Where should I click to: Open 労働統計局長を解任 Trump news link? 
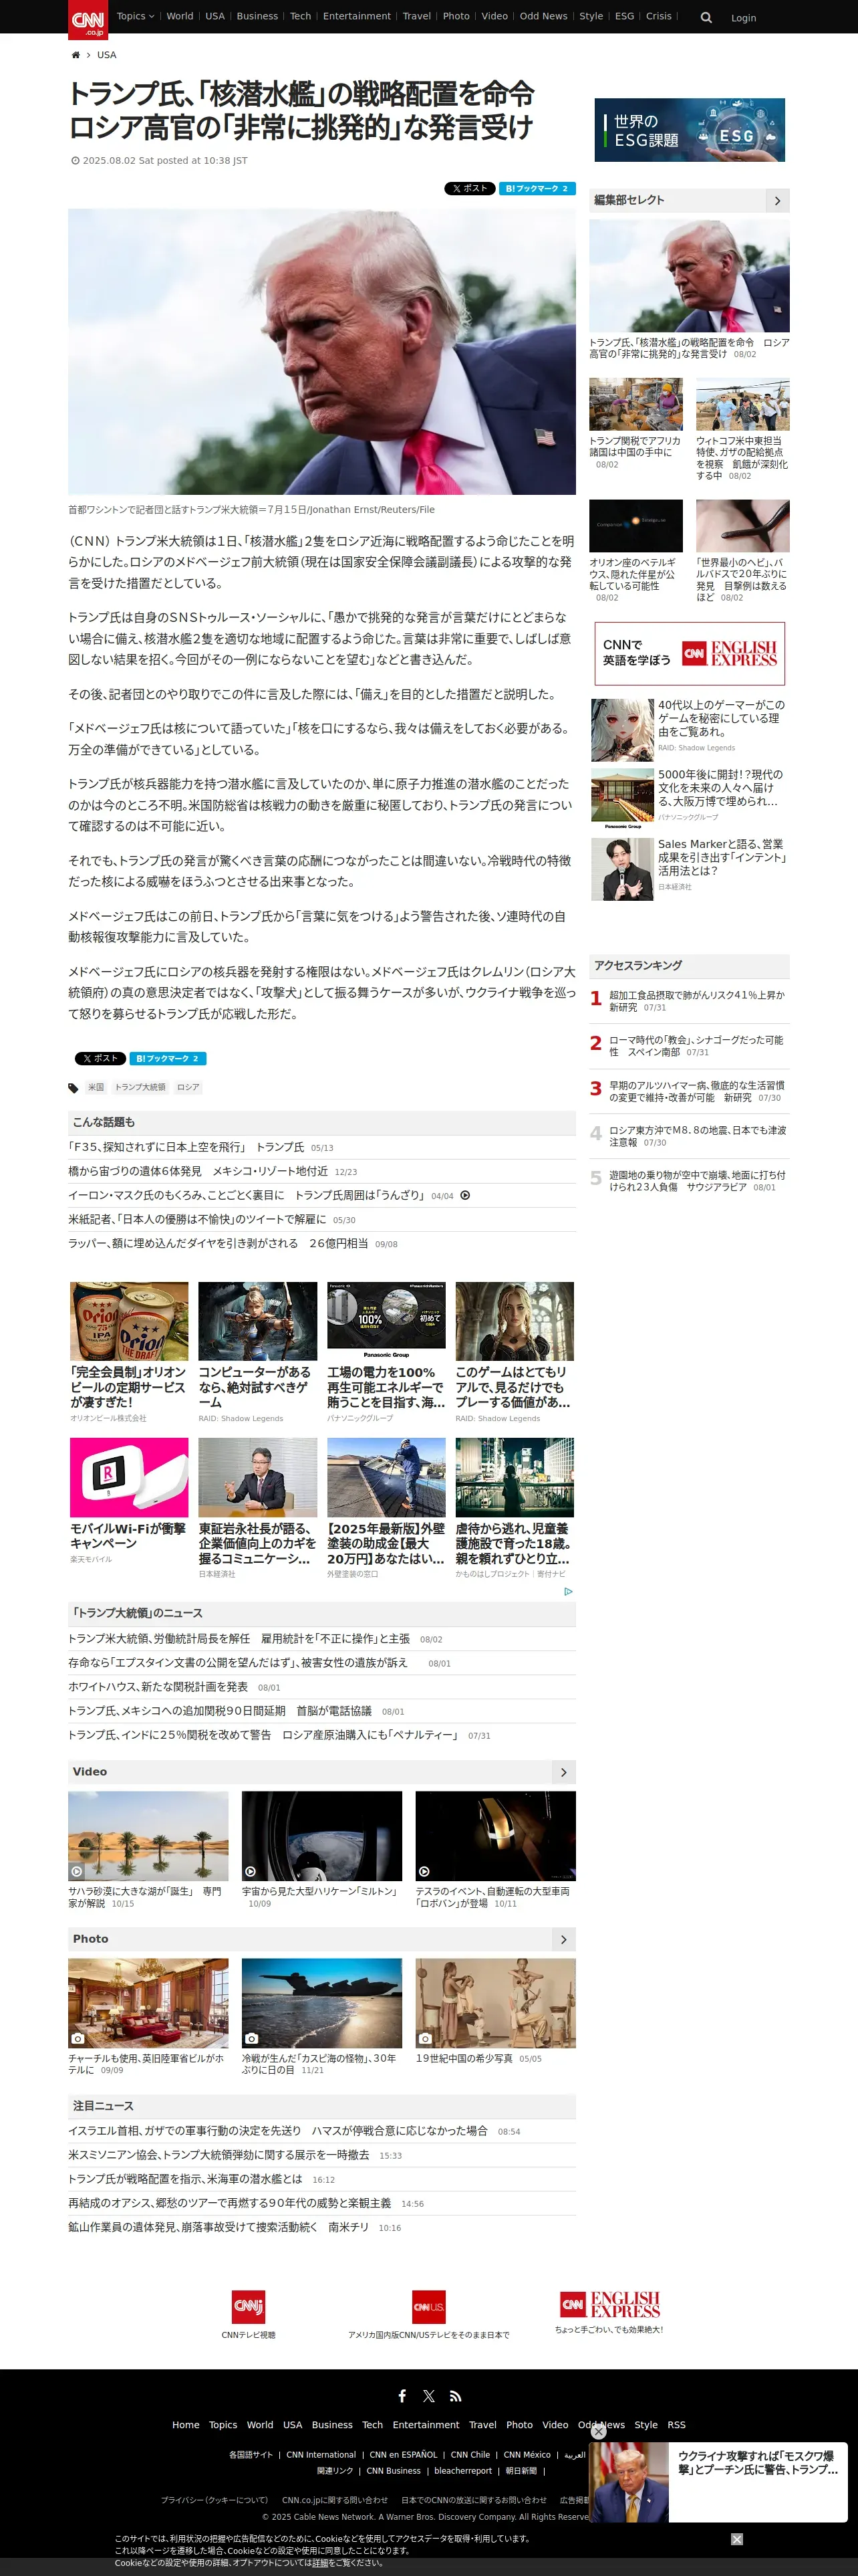click(x=239, y=1639)
